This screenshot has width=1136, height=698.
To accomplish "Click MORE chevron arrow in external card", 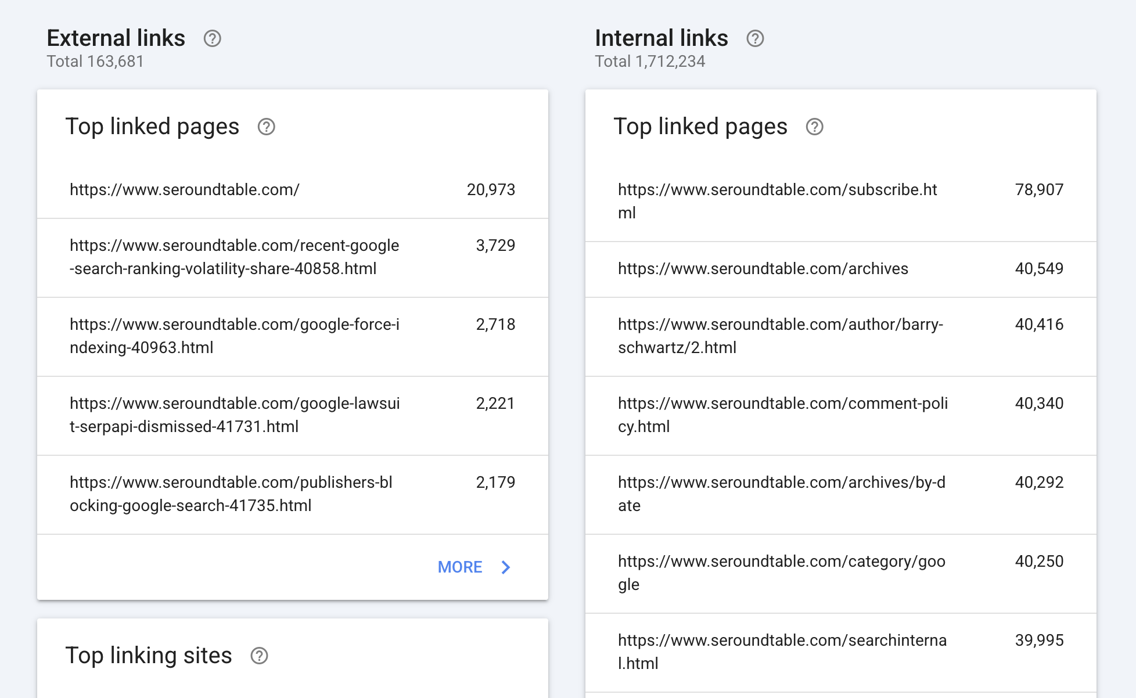I will (x=506, y=567).
